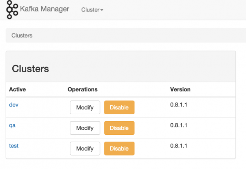Disable the test cluster
Screen dimensions: 246x169
tap(119, 149)
